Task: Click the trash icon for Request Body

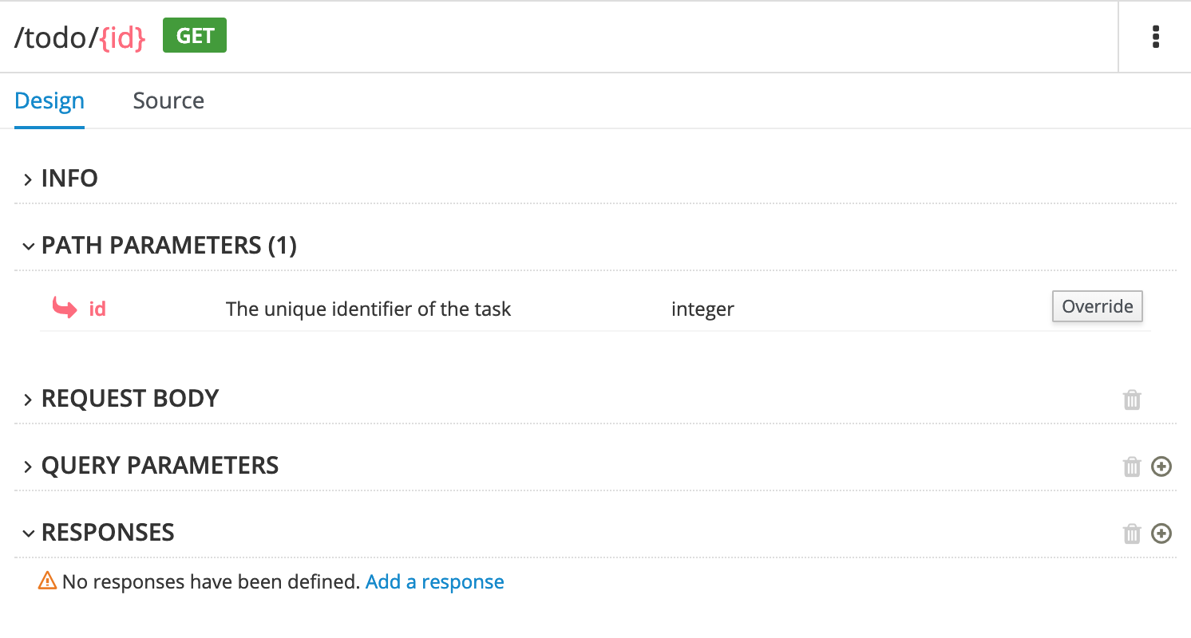Action: click(x=1132, y=400)
